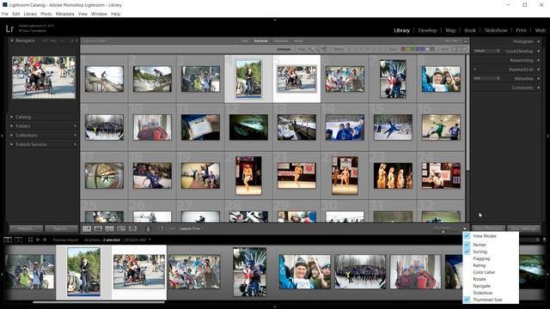Click the filmstrip horizontal scrollbar

pos(99,302)
